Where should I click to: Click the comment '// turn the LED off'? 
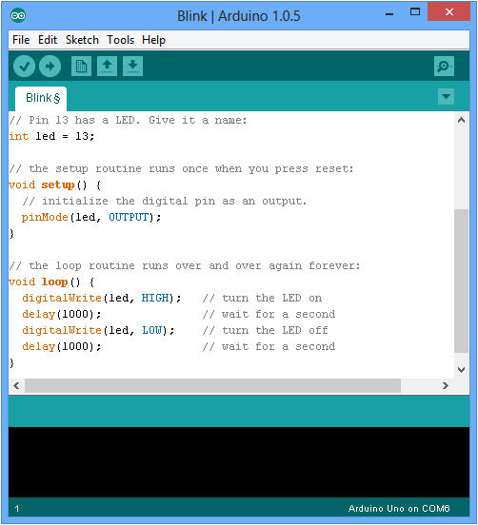click(265, 330)
